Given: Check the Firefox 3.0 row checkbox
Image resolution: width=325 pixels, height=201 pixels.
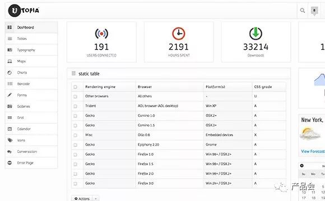Looking at the screenshot, I should (75, 184).
